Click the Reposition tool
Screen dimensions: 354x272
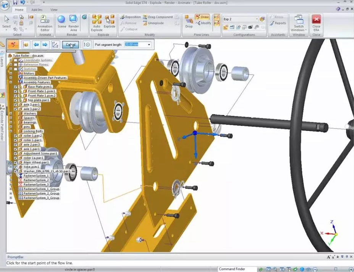(130, 17)
